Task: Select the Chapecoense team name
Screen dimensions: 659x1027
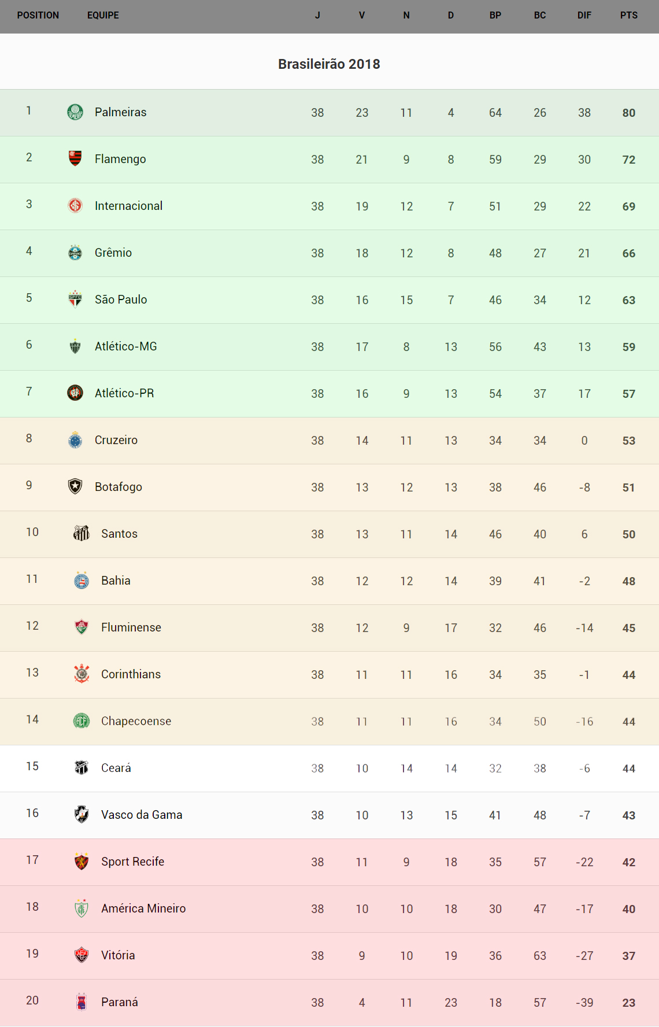Action: pos(136,721)
